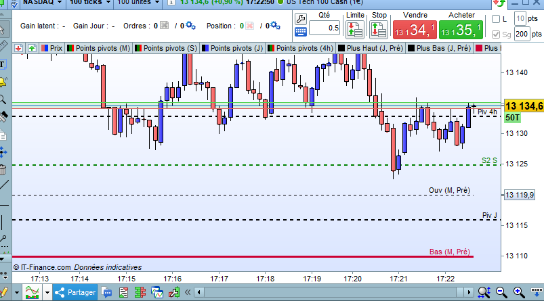Click the red-green swap arrows icon
The width and height of the screenshot is (544, 301).
click(x=499, y=3)
